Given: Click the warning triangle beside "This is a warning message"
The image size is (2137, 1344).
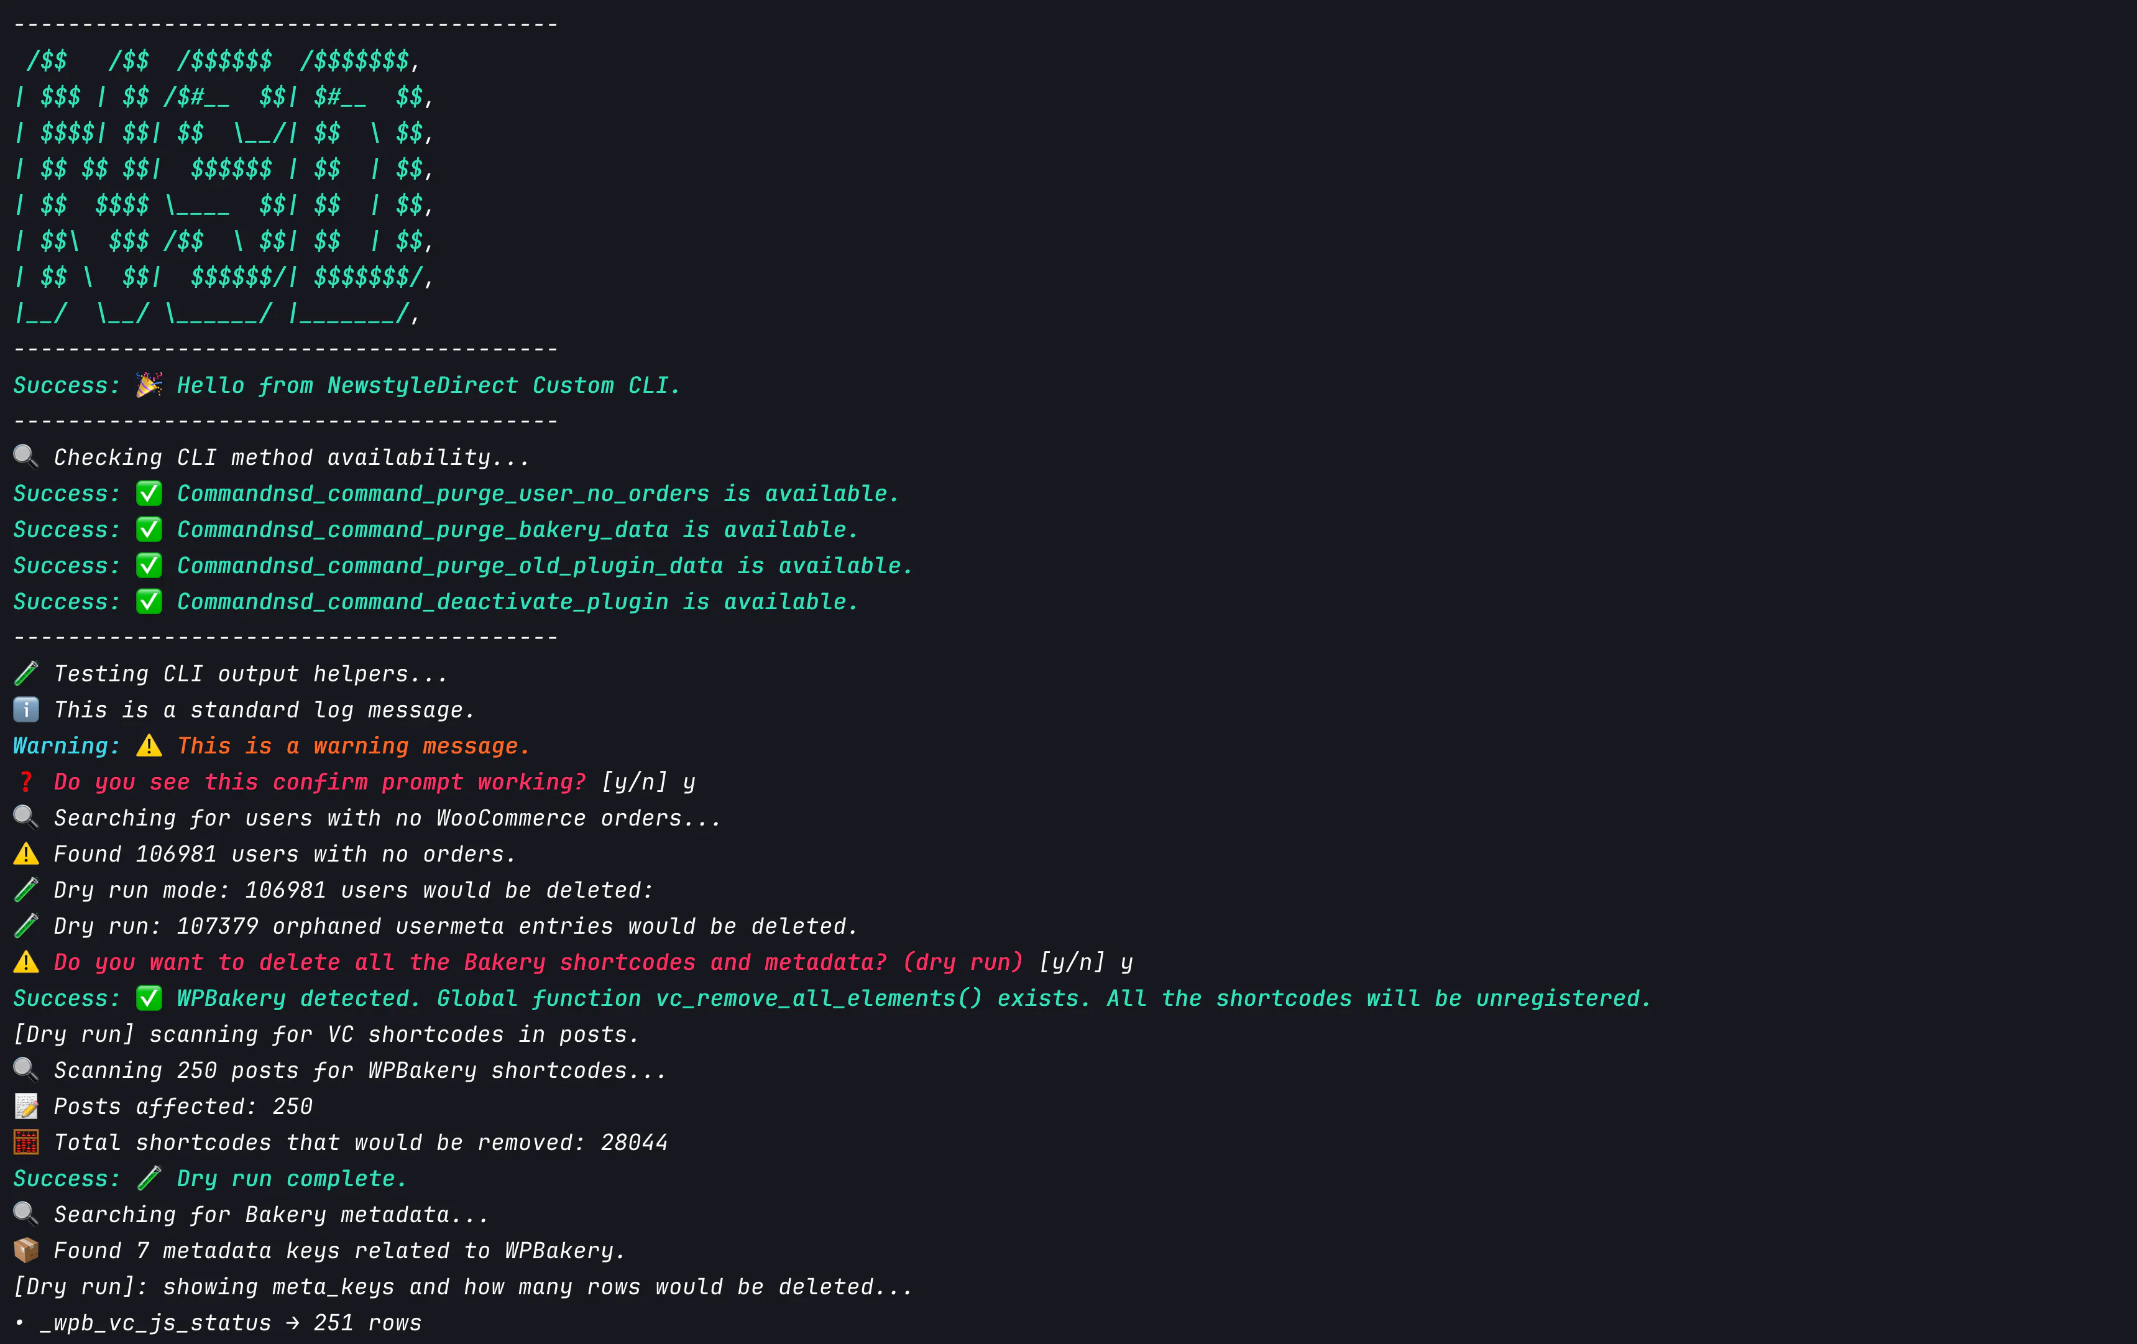Looking at the screenshot, I should [149, 746].
